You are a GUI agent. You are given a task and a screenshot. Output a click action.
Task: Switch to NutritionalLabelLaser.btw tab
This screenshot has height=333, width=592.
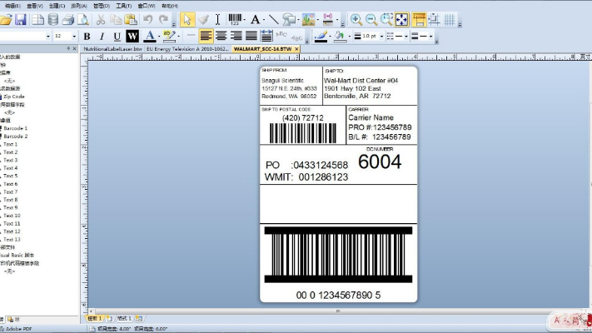coord(112,49)
